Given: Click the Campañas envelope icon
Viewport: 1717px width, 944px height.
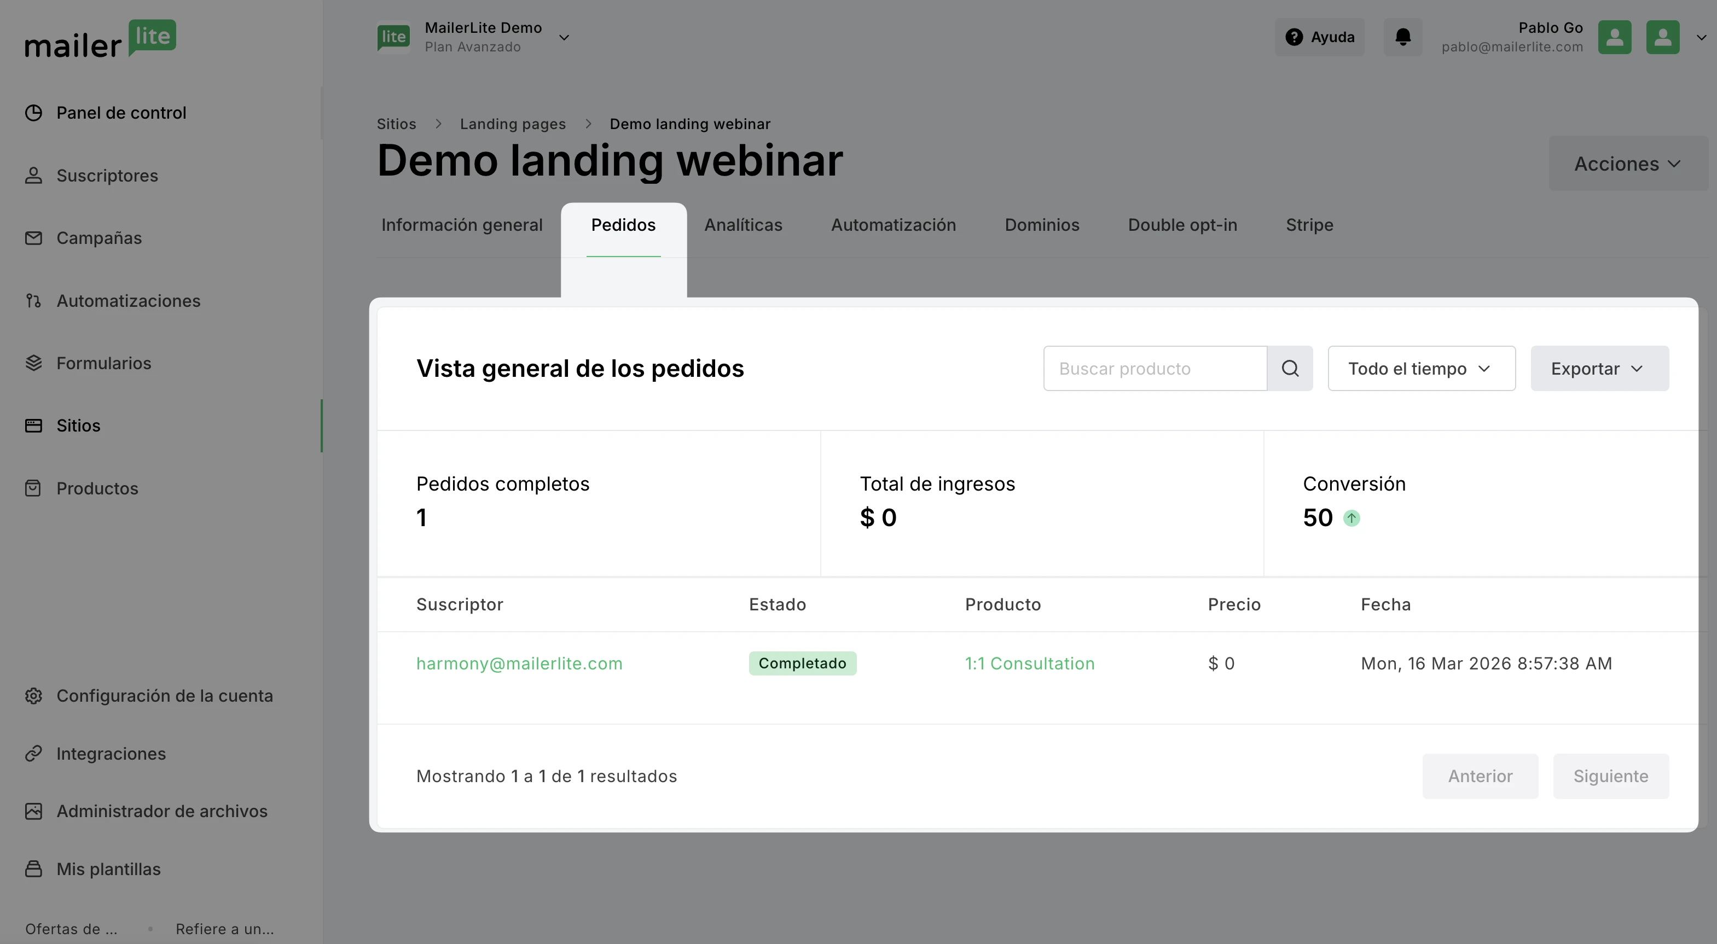Looking at the screenshot, I should (x=33, y=238).
